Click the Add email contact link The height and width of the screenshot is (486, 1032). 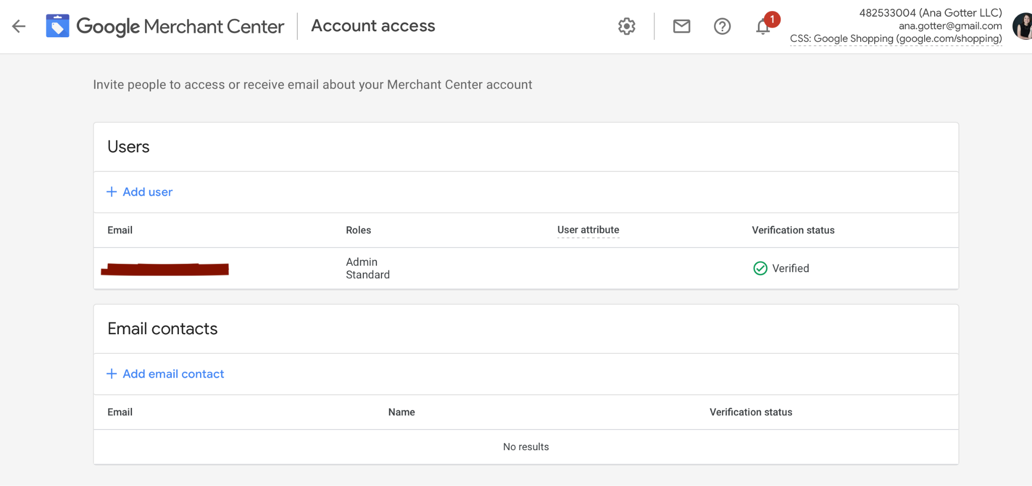click(173, 374)
